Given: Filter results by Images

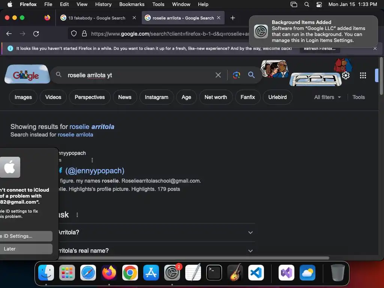Looking at the screenshot, I should [23, 97].
